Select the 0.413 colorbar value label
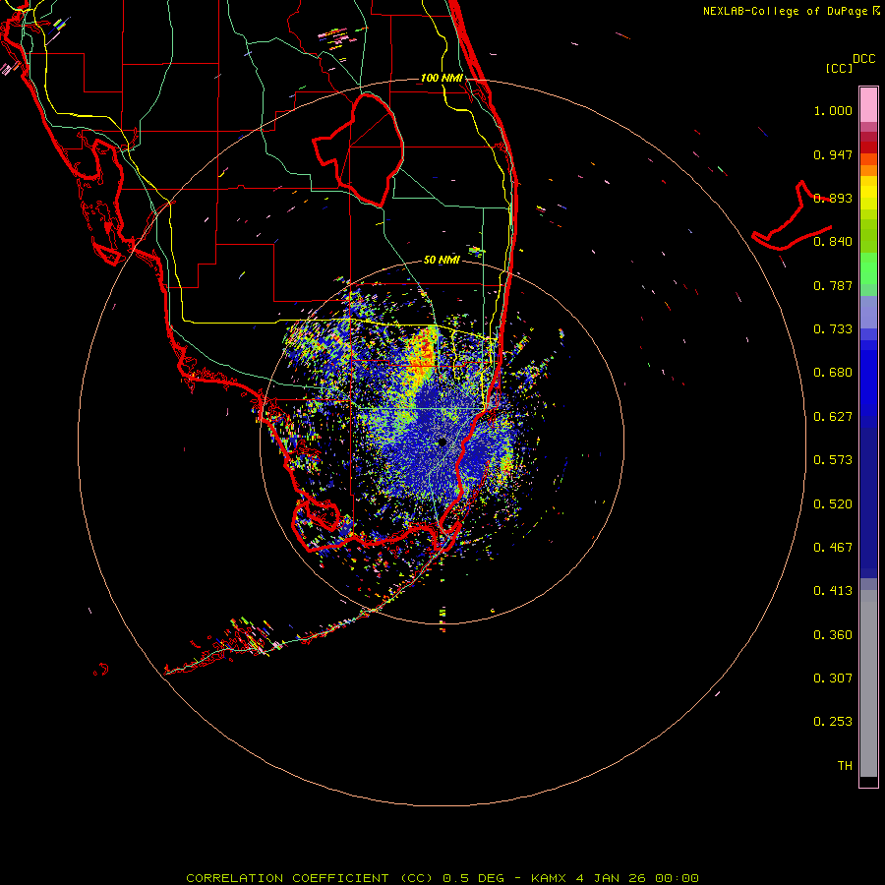This screenshot has height=885, width=885. click(x=833, y=591)
